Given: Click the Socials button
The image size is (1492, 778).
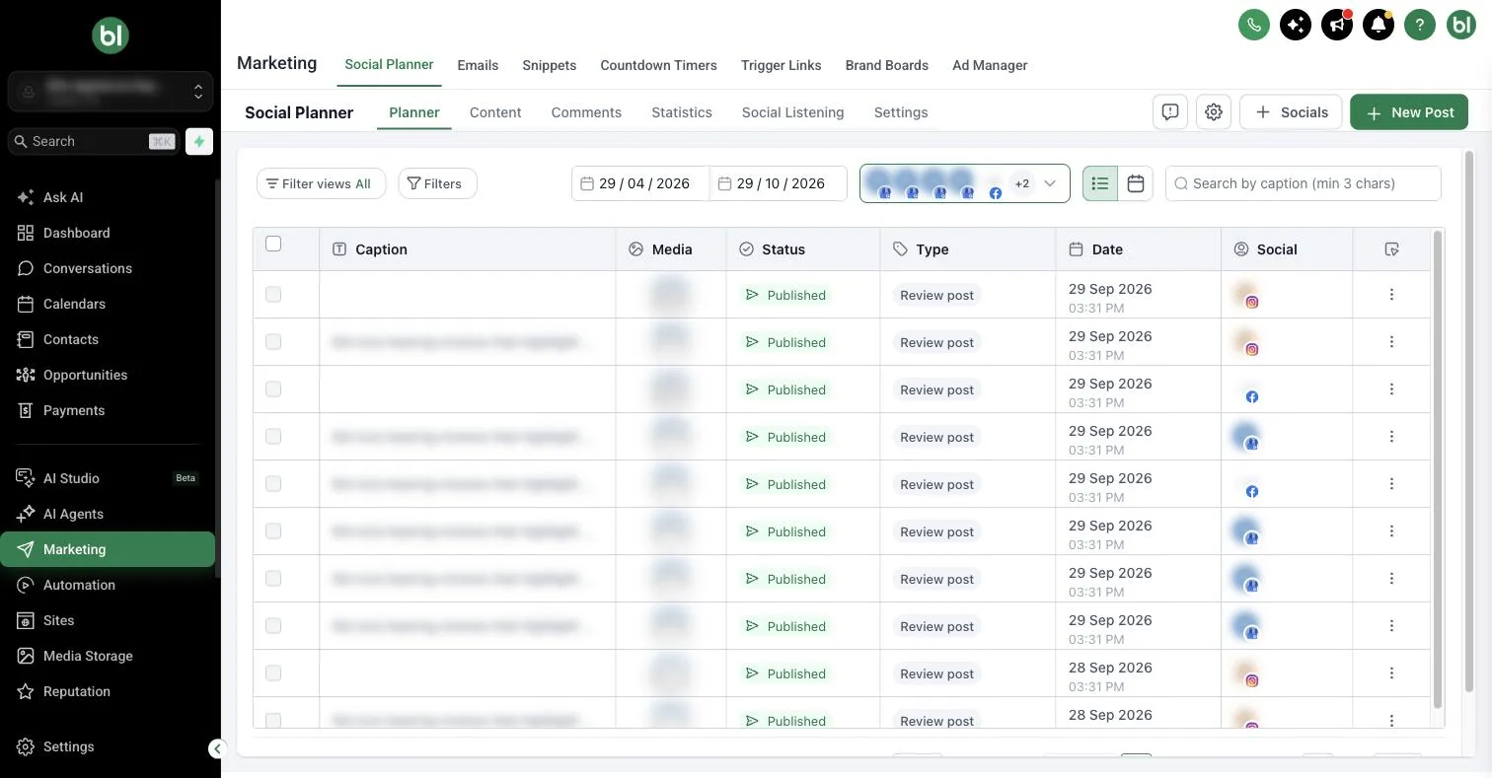Looking at the screenshot, I should 1291,112.
